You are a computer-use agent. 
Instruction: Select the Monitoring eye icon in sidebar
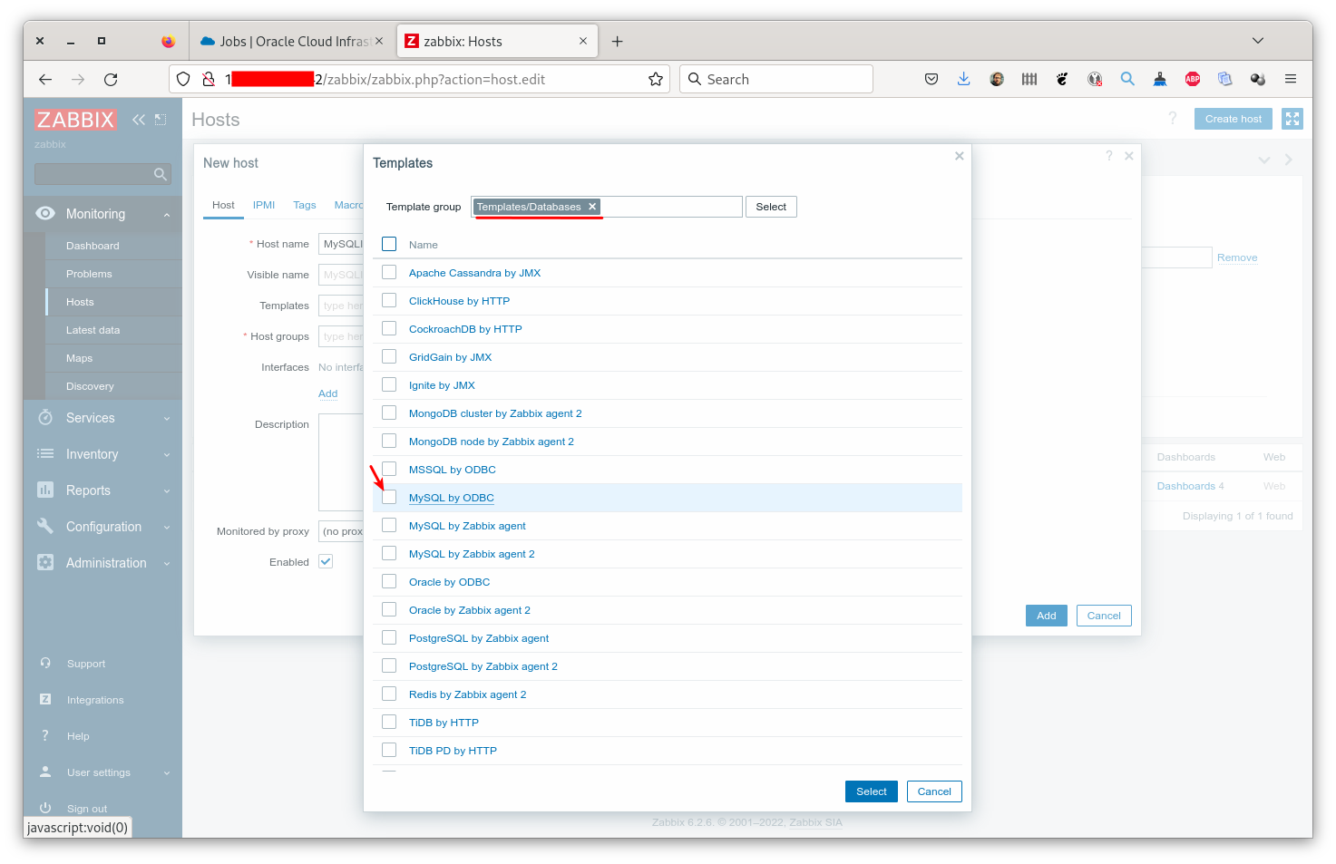coord(45,213)
